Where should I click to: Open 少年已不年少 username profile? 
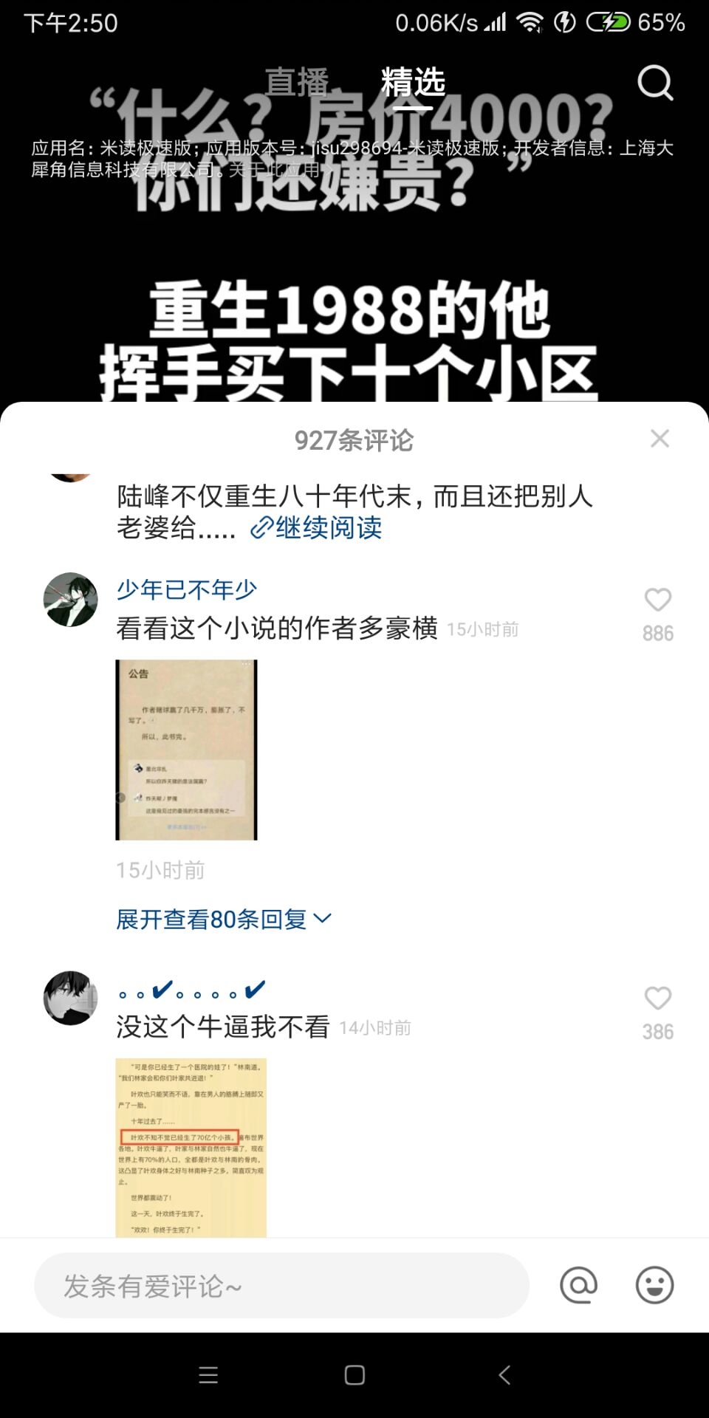187,589
